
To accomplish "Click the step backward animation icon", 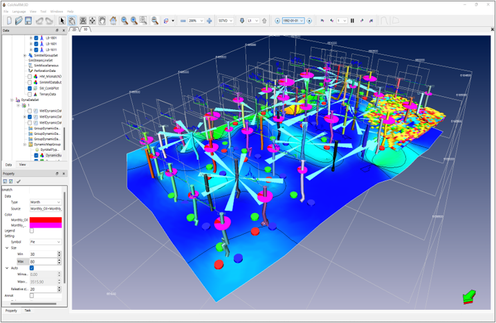I will point(331,21).
